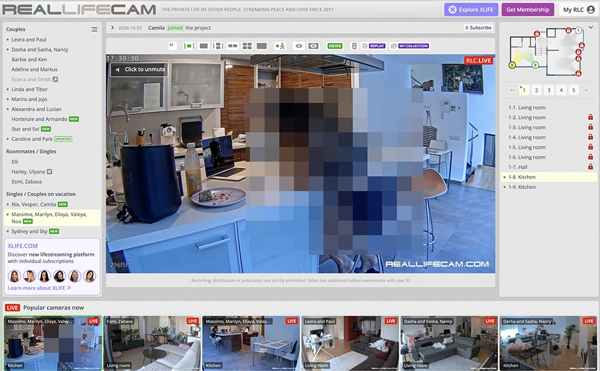This screenshot has width=600, height=371.
Task: Expand the news ticker chevron arrow
Action: [112, 28]
